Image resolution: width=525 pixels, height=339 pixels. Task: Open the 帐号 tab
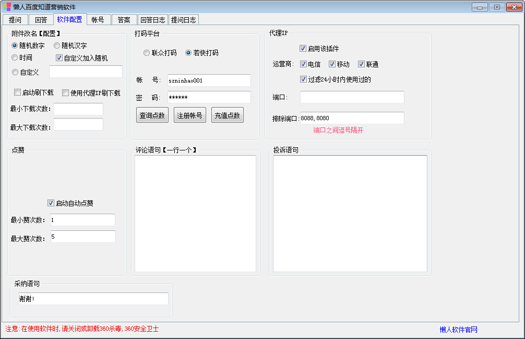98,20
